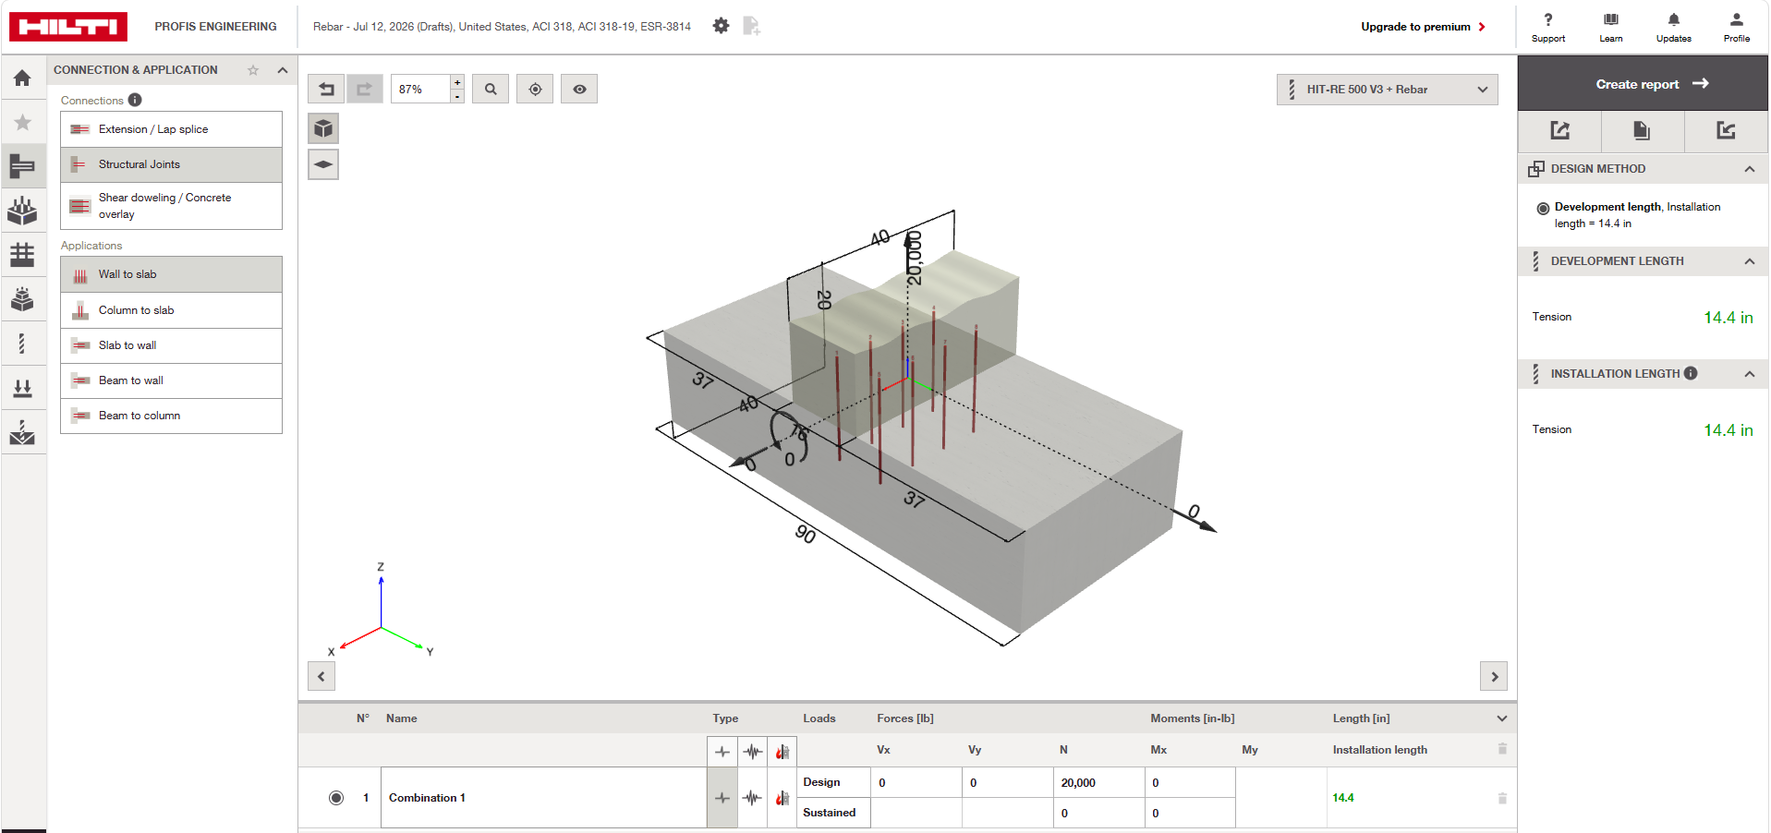Click the add document icon in header
The width and height of the screenshot is (1771, 833).
pyautogui.click(x=751, y=26)
